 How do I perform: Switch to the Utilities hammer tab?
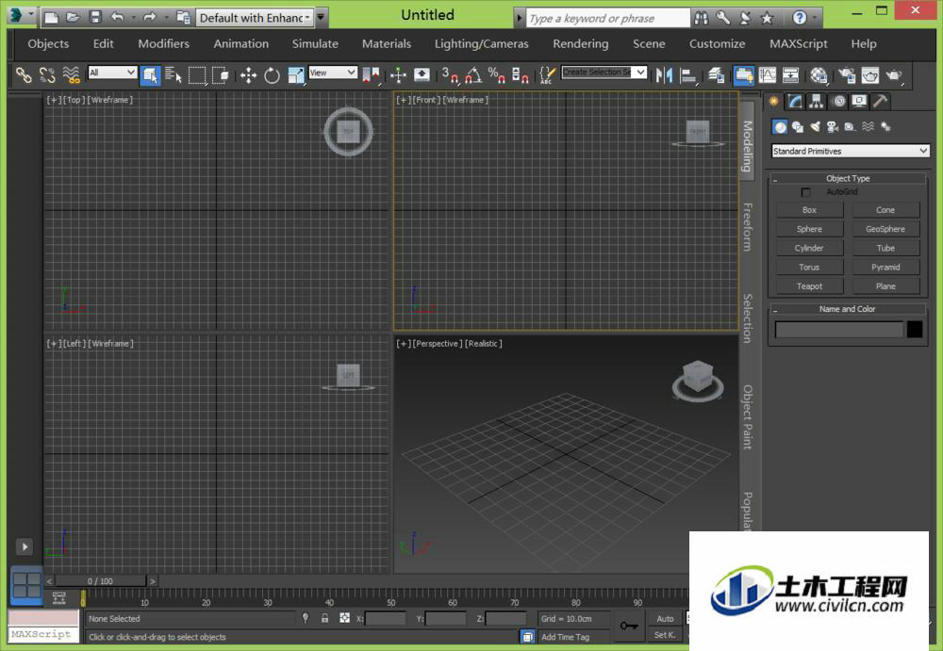click(880, 101)
